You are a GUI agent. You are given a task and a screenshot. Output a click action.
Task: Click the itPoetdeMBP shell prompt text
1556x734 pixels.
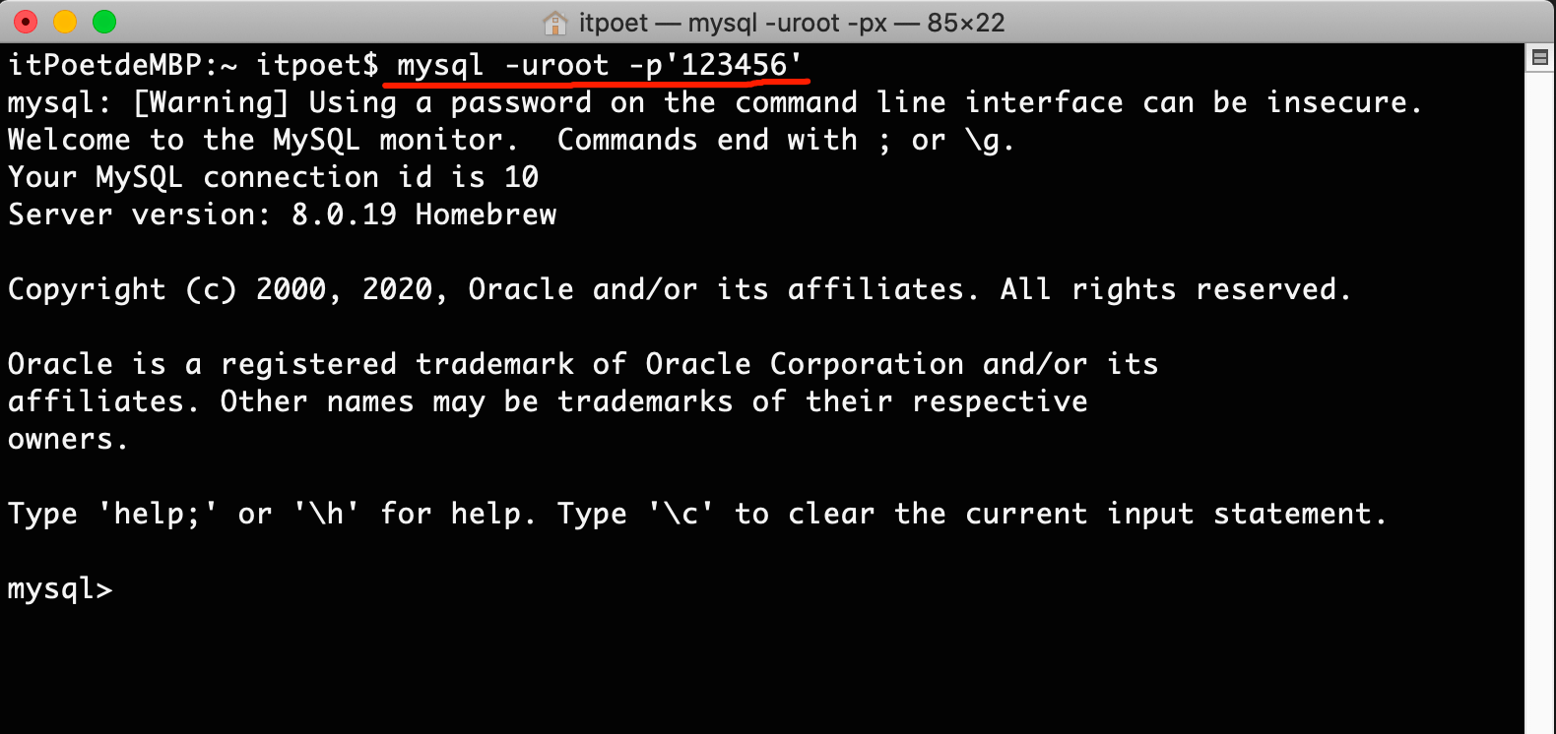point(104,66)
